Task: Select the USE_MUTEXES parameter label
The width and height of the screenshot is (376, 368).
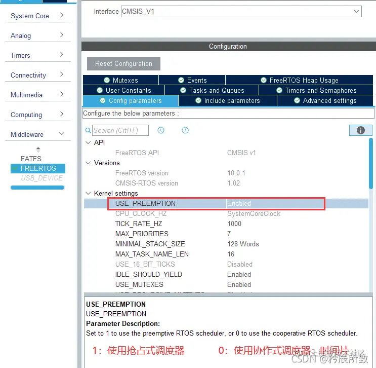Action: click(x=139, y=285)
